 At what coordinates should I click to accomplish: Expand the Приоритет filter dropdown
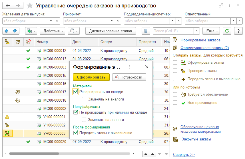pyautogui.click(x=112, y=21)
